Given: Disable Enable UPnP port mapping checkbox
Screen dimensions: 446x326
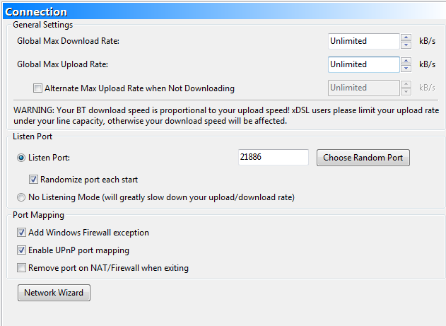Looking at the screenshot, I should point(22,250).
